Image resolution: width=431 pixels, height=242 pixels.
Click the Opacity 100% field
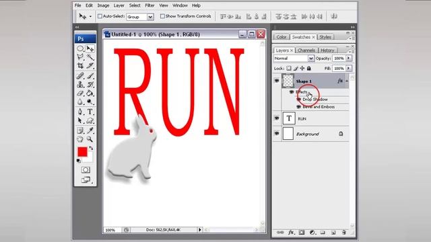click(x=339, y=58)
